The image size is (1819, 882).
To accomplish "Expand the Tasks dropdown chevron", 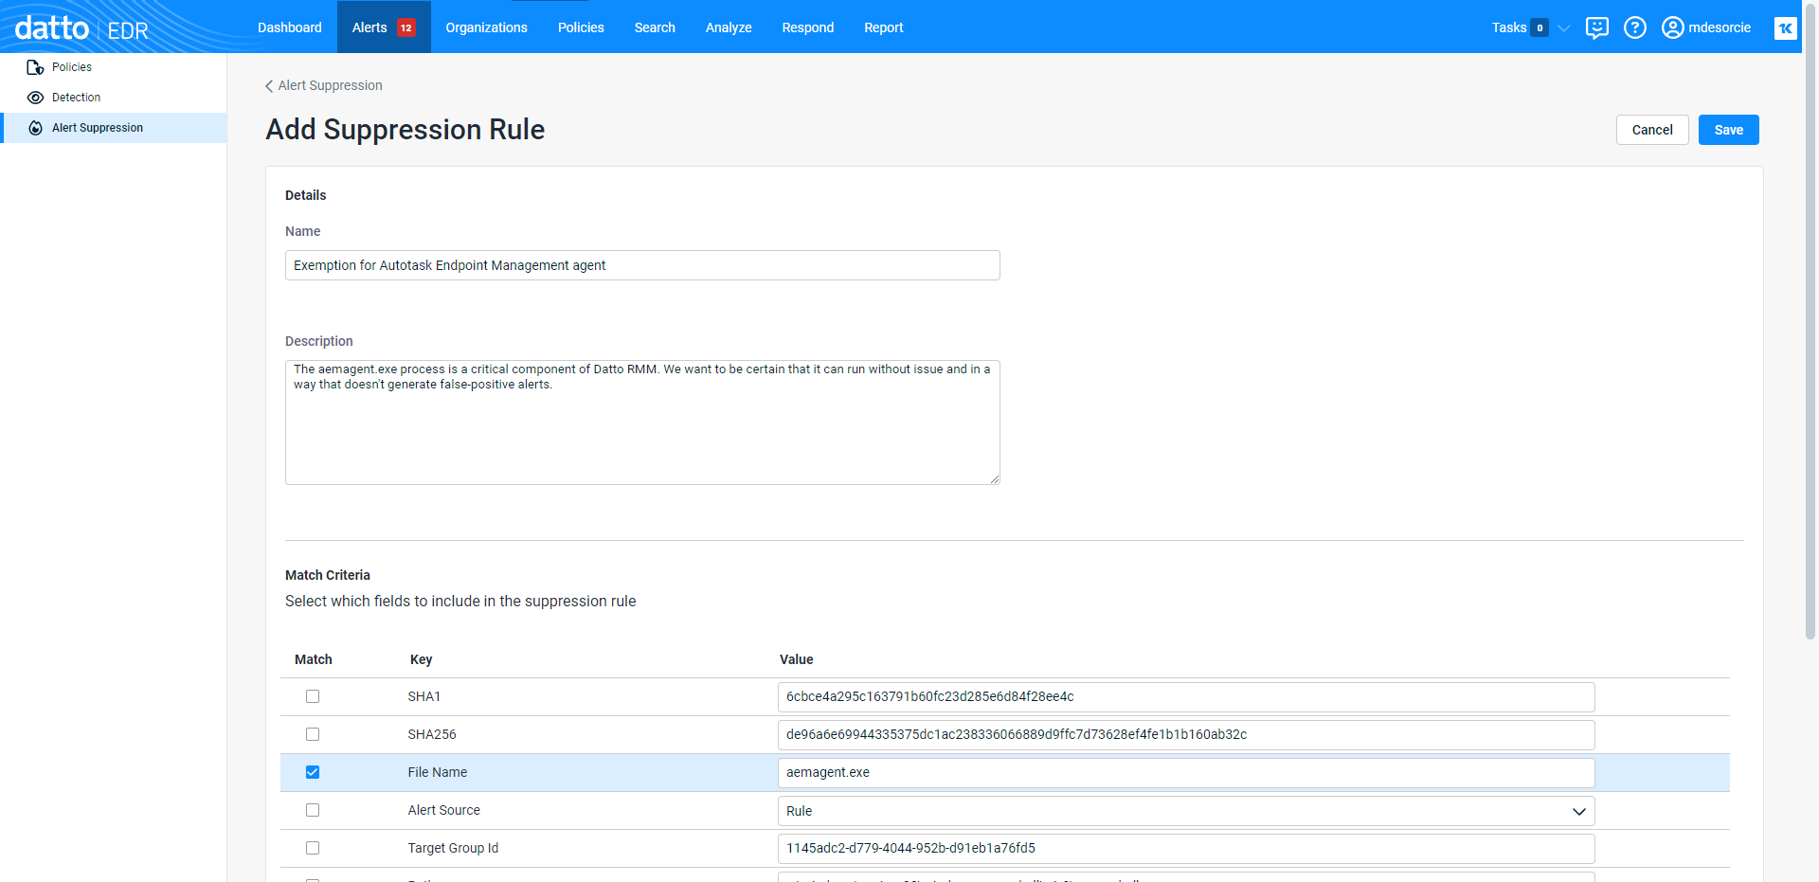I will pyautogui.click(x=1564, y=28).
